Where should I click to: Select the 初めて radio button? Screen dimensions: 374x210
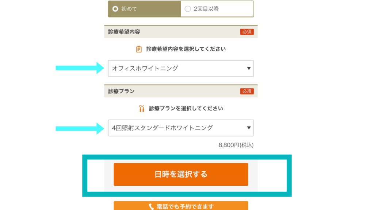(x=115, y=9)
